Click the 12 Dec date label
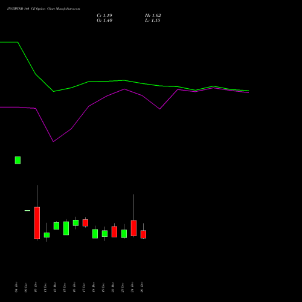 [55, 288]
